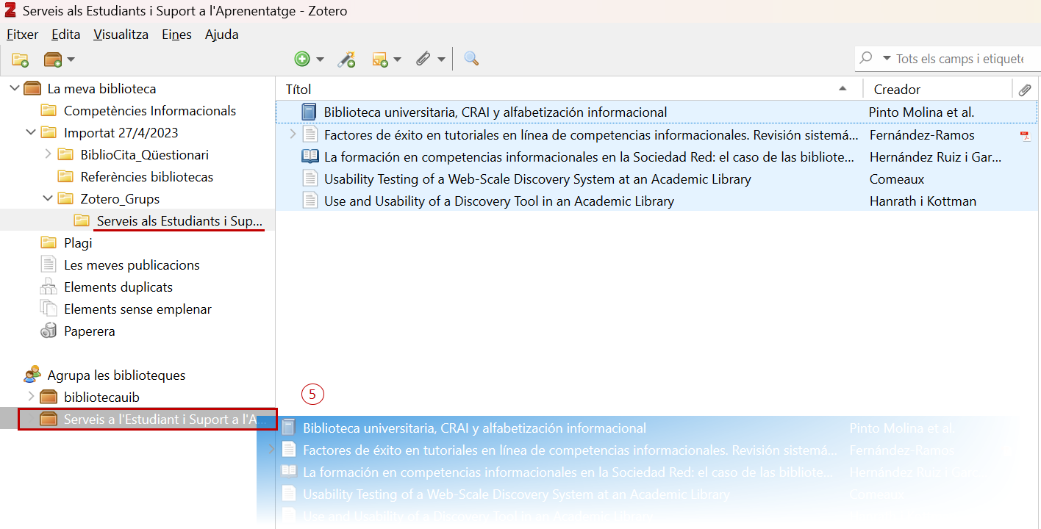Select 'Usability Testing of a Web-Scale Discovery System'
1041x529 pixels.
point(537,179)
